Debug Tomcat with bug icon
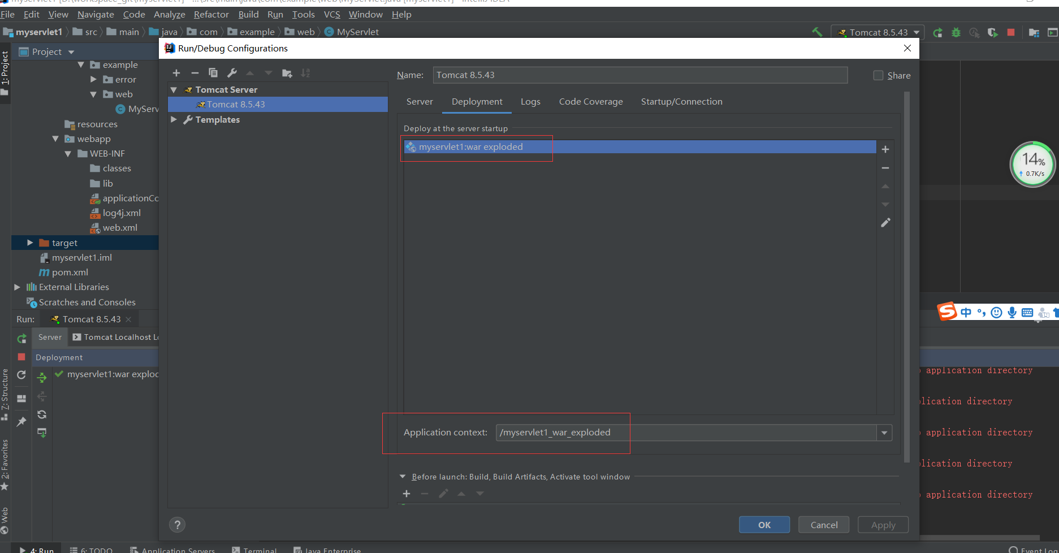Screen dimensions: 1059x553 pos(956,33)
